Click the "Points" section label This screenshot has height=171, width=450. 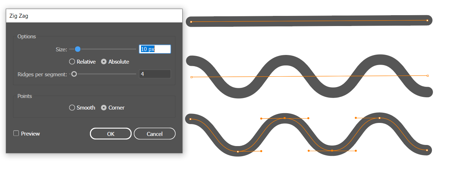(25, 96)
